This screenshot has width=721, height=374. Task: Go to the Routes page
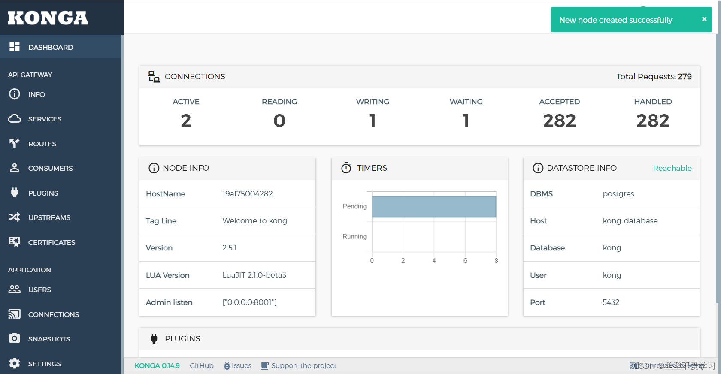[61, 143]
